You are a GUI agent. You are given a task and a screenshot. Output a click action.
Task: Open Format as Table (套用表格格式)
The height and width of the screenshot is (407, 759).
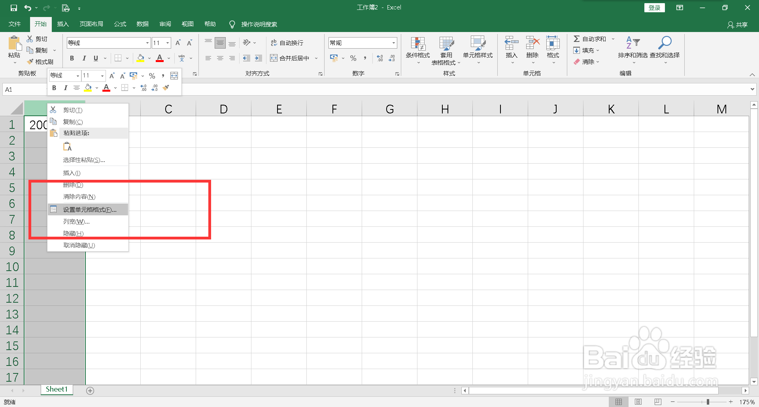[x=446, y=51]
